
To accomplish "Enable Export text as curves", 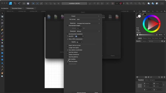I will pyautogui.click(x=67, y=45).
